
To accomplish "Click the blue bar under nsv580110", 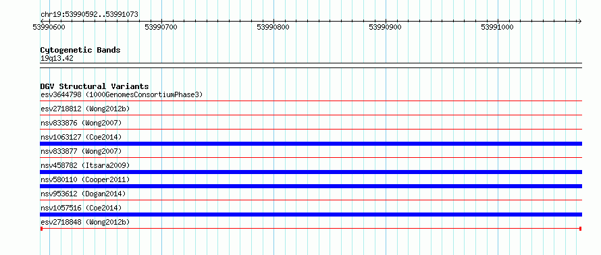I will tap(311, 186).
